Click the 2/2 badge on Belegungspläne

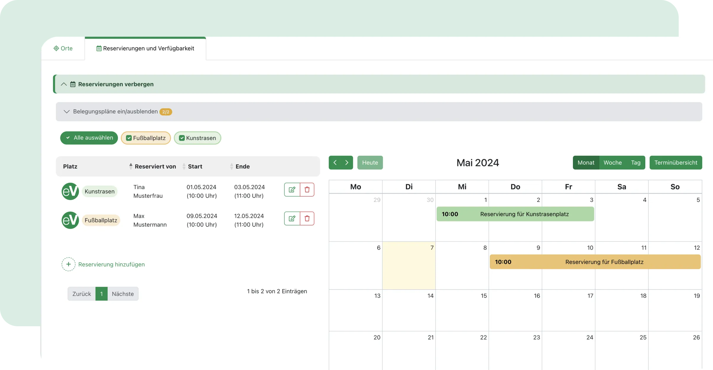pyautogui.click(x=166, y=112)
